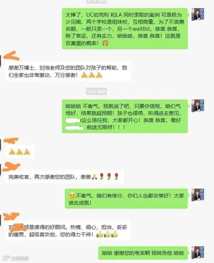Click sender avatar beside UC伯克利 message

[198, 14]
